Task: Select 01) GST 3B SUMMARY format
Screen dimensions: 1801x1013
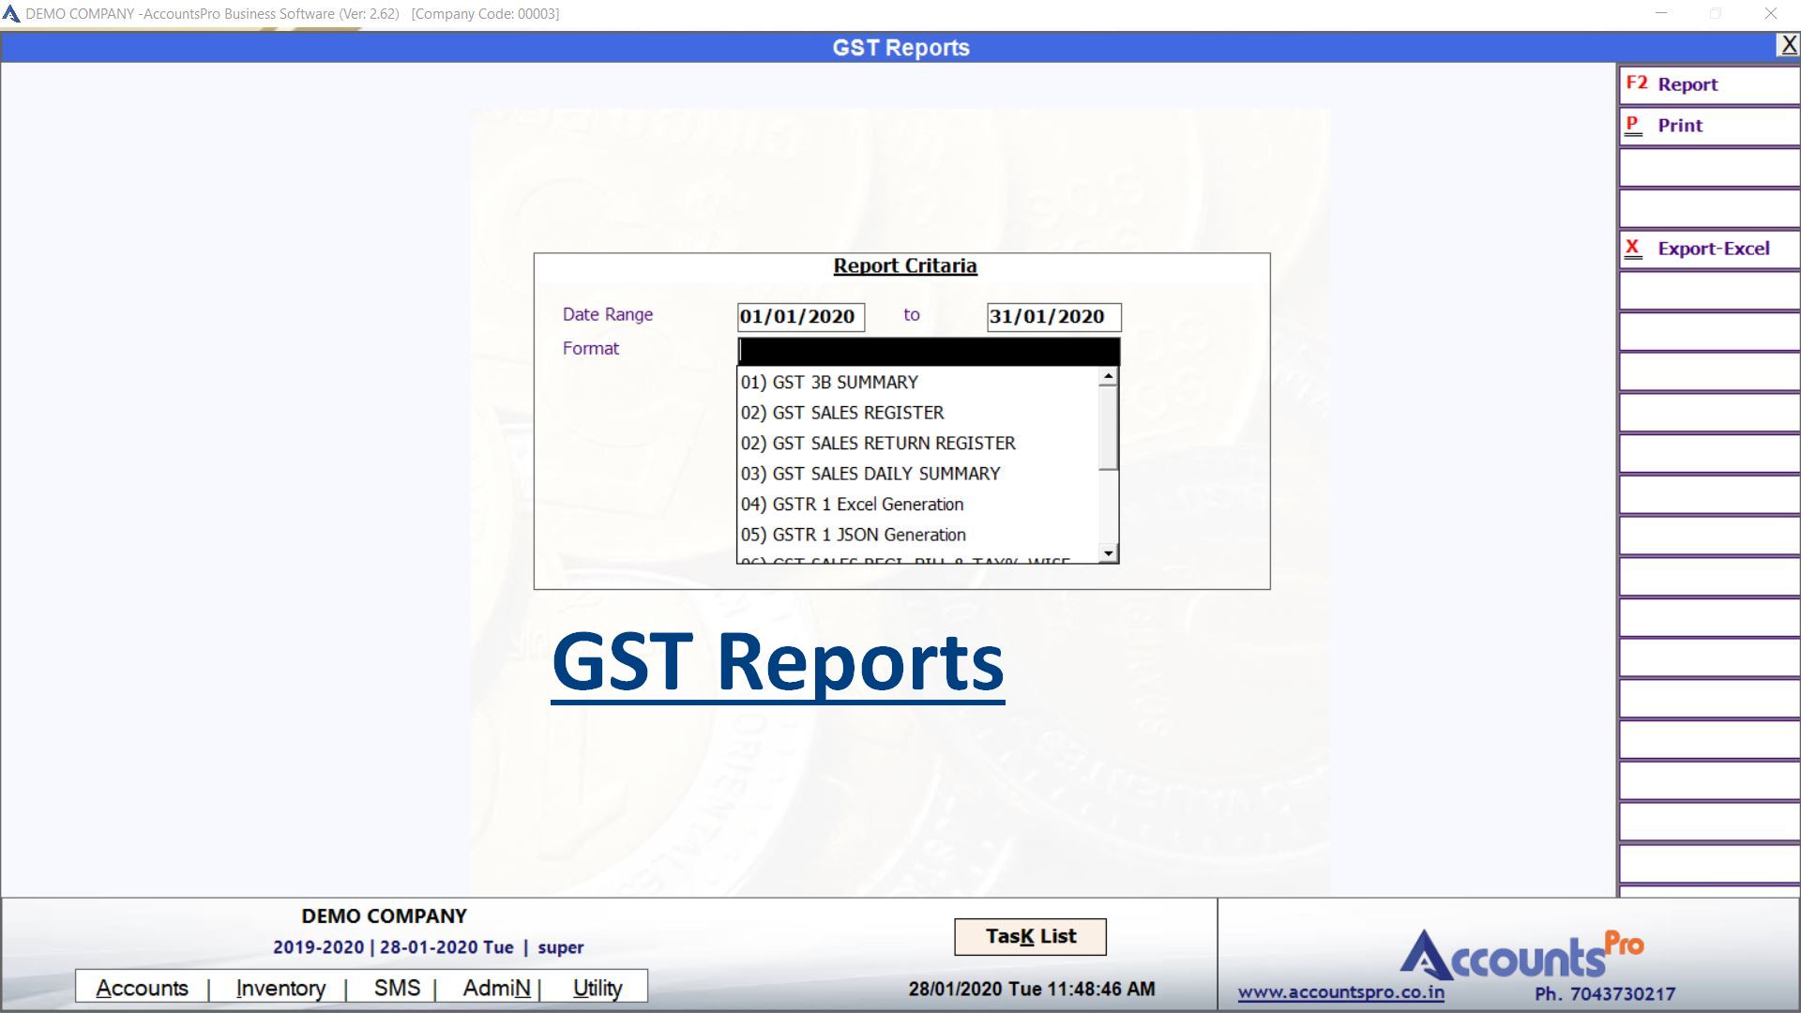Action: click(829, 382)
